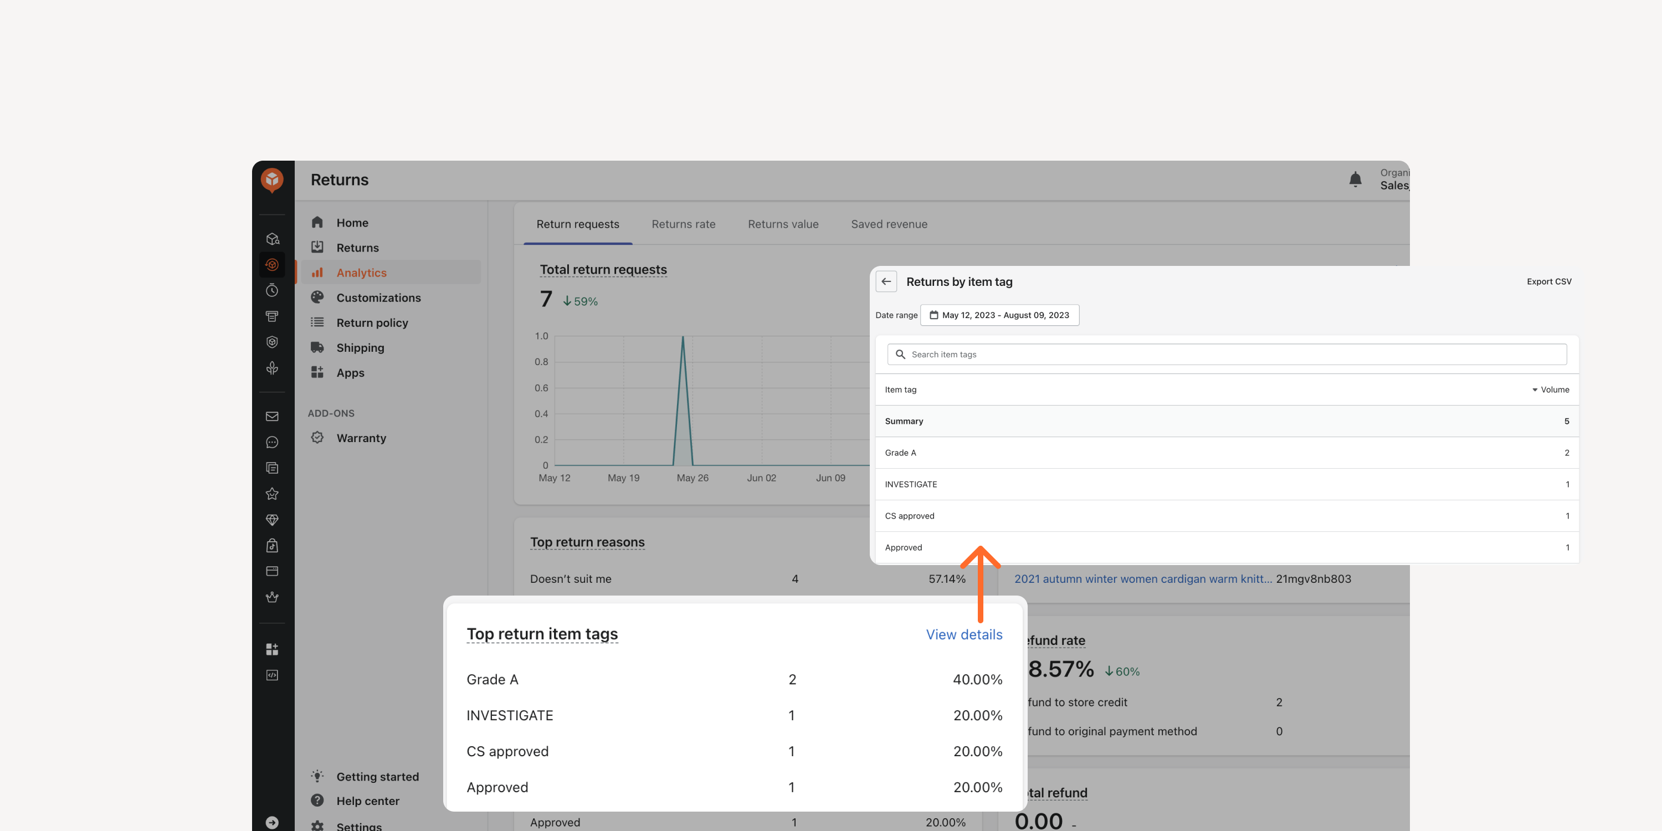Open Help center in the sidebar

pos(368,801)
